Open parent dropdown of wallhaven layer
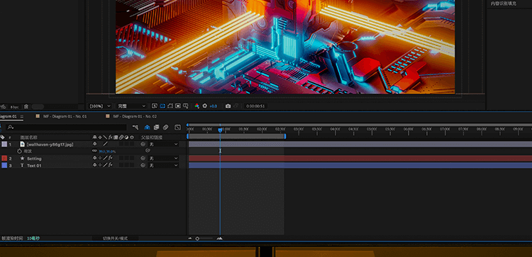The width and height of the screenshot is (532, 257). [x=164, y=144]
